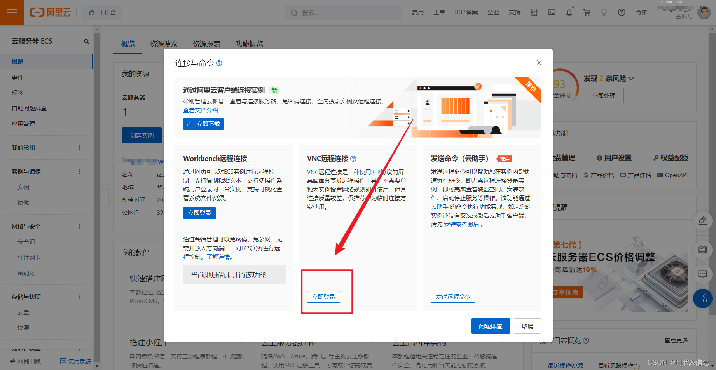Open the 支持 menu in top bar

515,12
